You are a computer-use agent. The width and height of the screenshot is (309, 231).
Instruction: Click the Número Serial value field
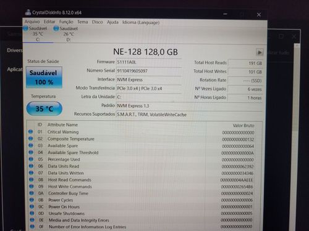click(149, 71)
